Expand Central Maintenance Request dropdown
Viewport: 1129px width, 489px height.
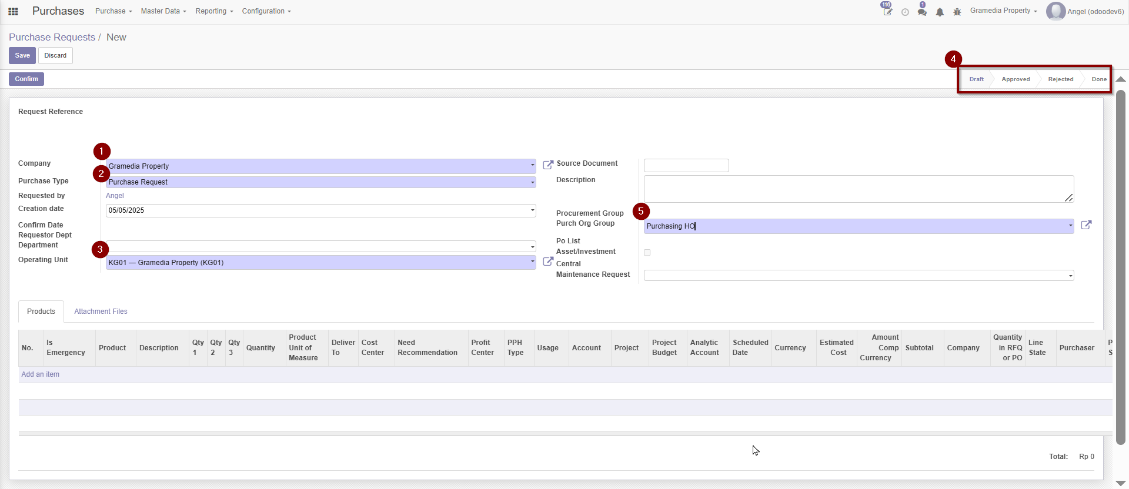1070,276
